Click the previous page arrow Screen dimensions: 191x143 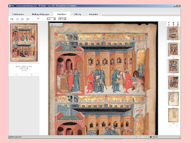point(17,19)
